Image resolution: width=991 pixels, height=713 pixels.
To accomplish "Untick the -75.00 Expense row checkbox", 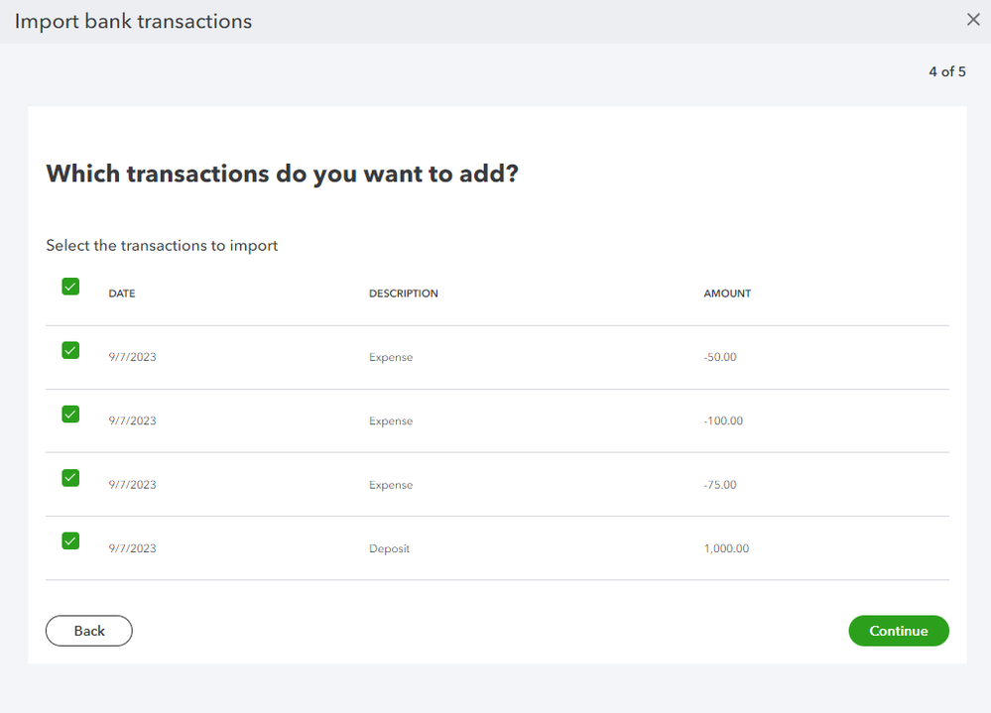I will [70, 477].
